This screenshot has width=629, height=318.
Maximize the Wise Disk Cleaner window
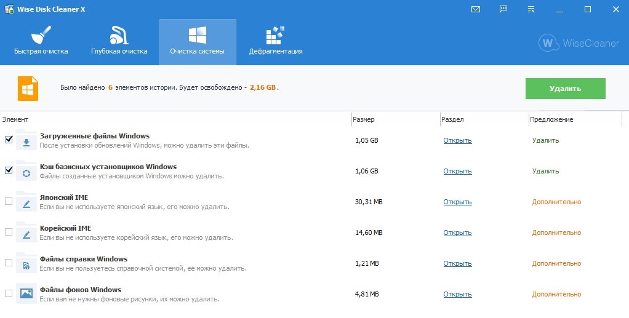pyautogui.click(x=588, y=9)
